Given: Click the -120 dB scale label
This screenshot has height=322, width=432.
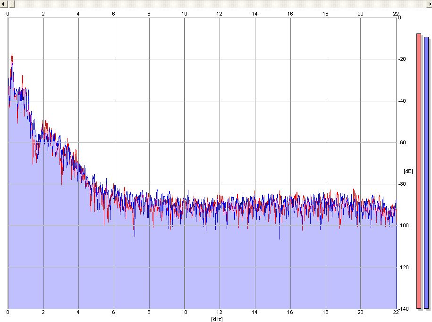Looking at the screenshot, I should point(403,267).
